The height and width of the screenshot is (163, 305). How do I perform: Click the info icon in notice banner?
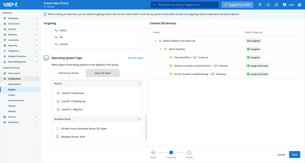pyautogui.click(x=45, y=14)
